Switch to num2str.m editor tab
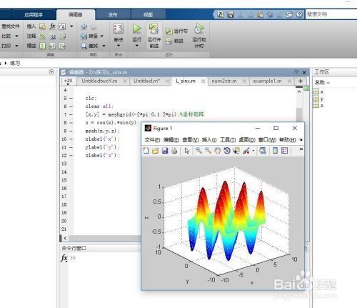The height and width of the screenshot is (308, 357). coord(224,81)
